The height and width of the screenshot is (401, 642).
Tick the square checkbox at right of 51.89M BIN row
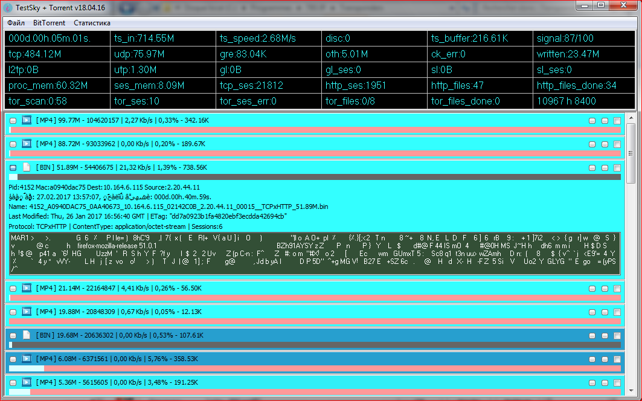(617, 167)
